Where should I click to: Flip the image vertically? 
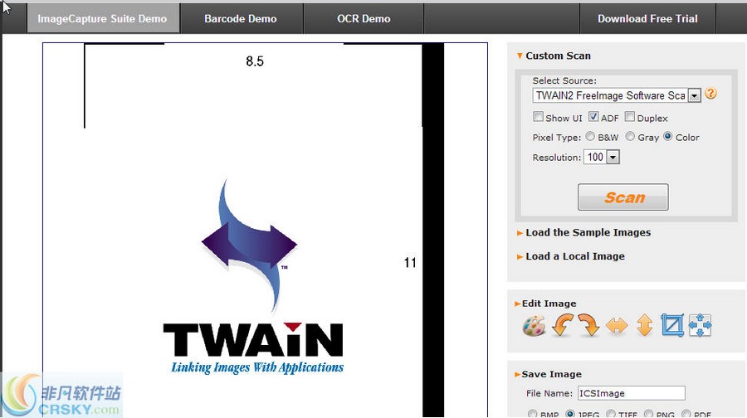(x=645, y=326)
